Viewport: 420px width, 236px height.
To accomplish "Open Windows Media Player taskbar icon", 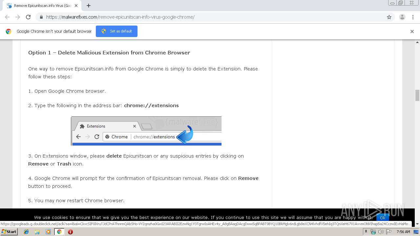I will [x=48, y=232].
